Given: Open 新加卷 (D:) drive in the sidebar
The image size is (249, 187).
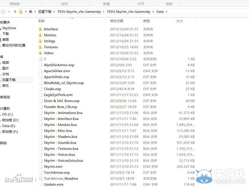Looking at the screenshot, I should click(x=10, y=120).
